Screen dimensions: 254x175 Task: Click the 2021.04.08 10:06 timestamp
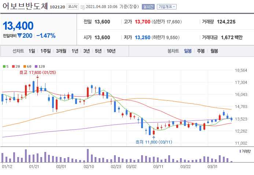pyautogui.click(x=102, y=7)
